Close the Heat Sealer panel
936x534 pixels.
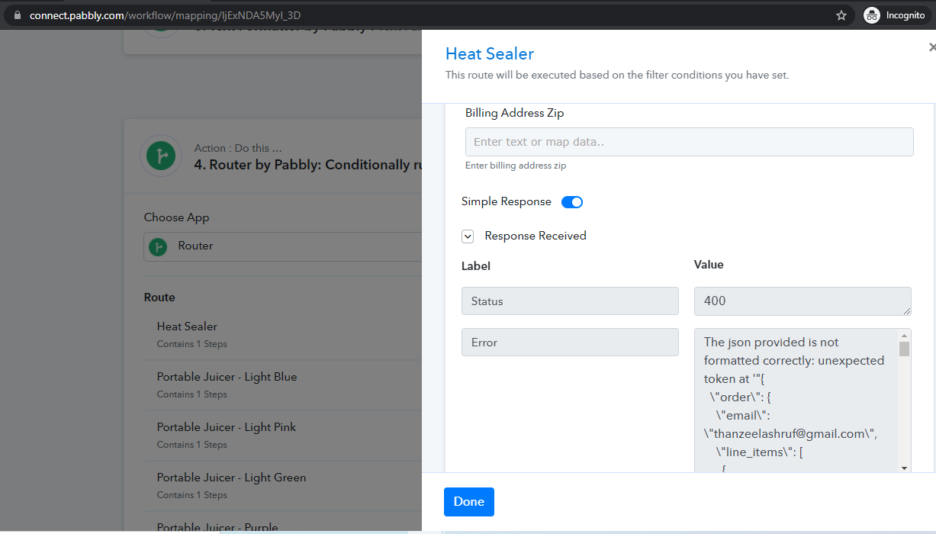pos(931,47)
